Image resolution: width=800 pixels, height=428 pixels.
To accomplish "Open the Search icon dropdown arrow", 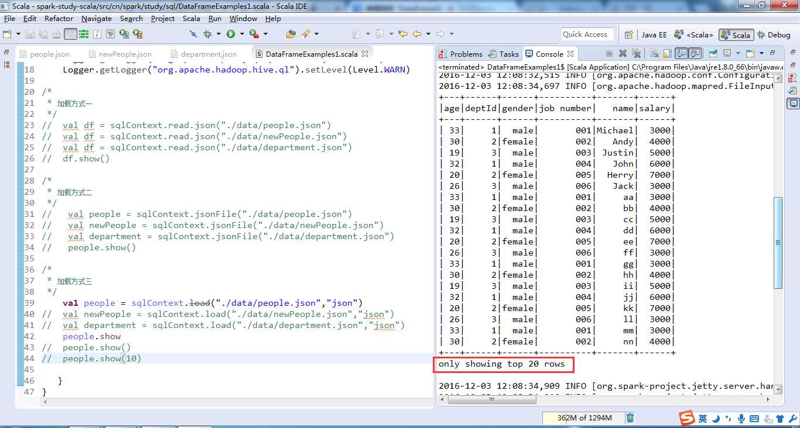I will 316,34.
